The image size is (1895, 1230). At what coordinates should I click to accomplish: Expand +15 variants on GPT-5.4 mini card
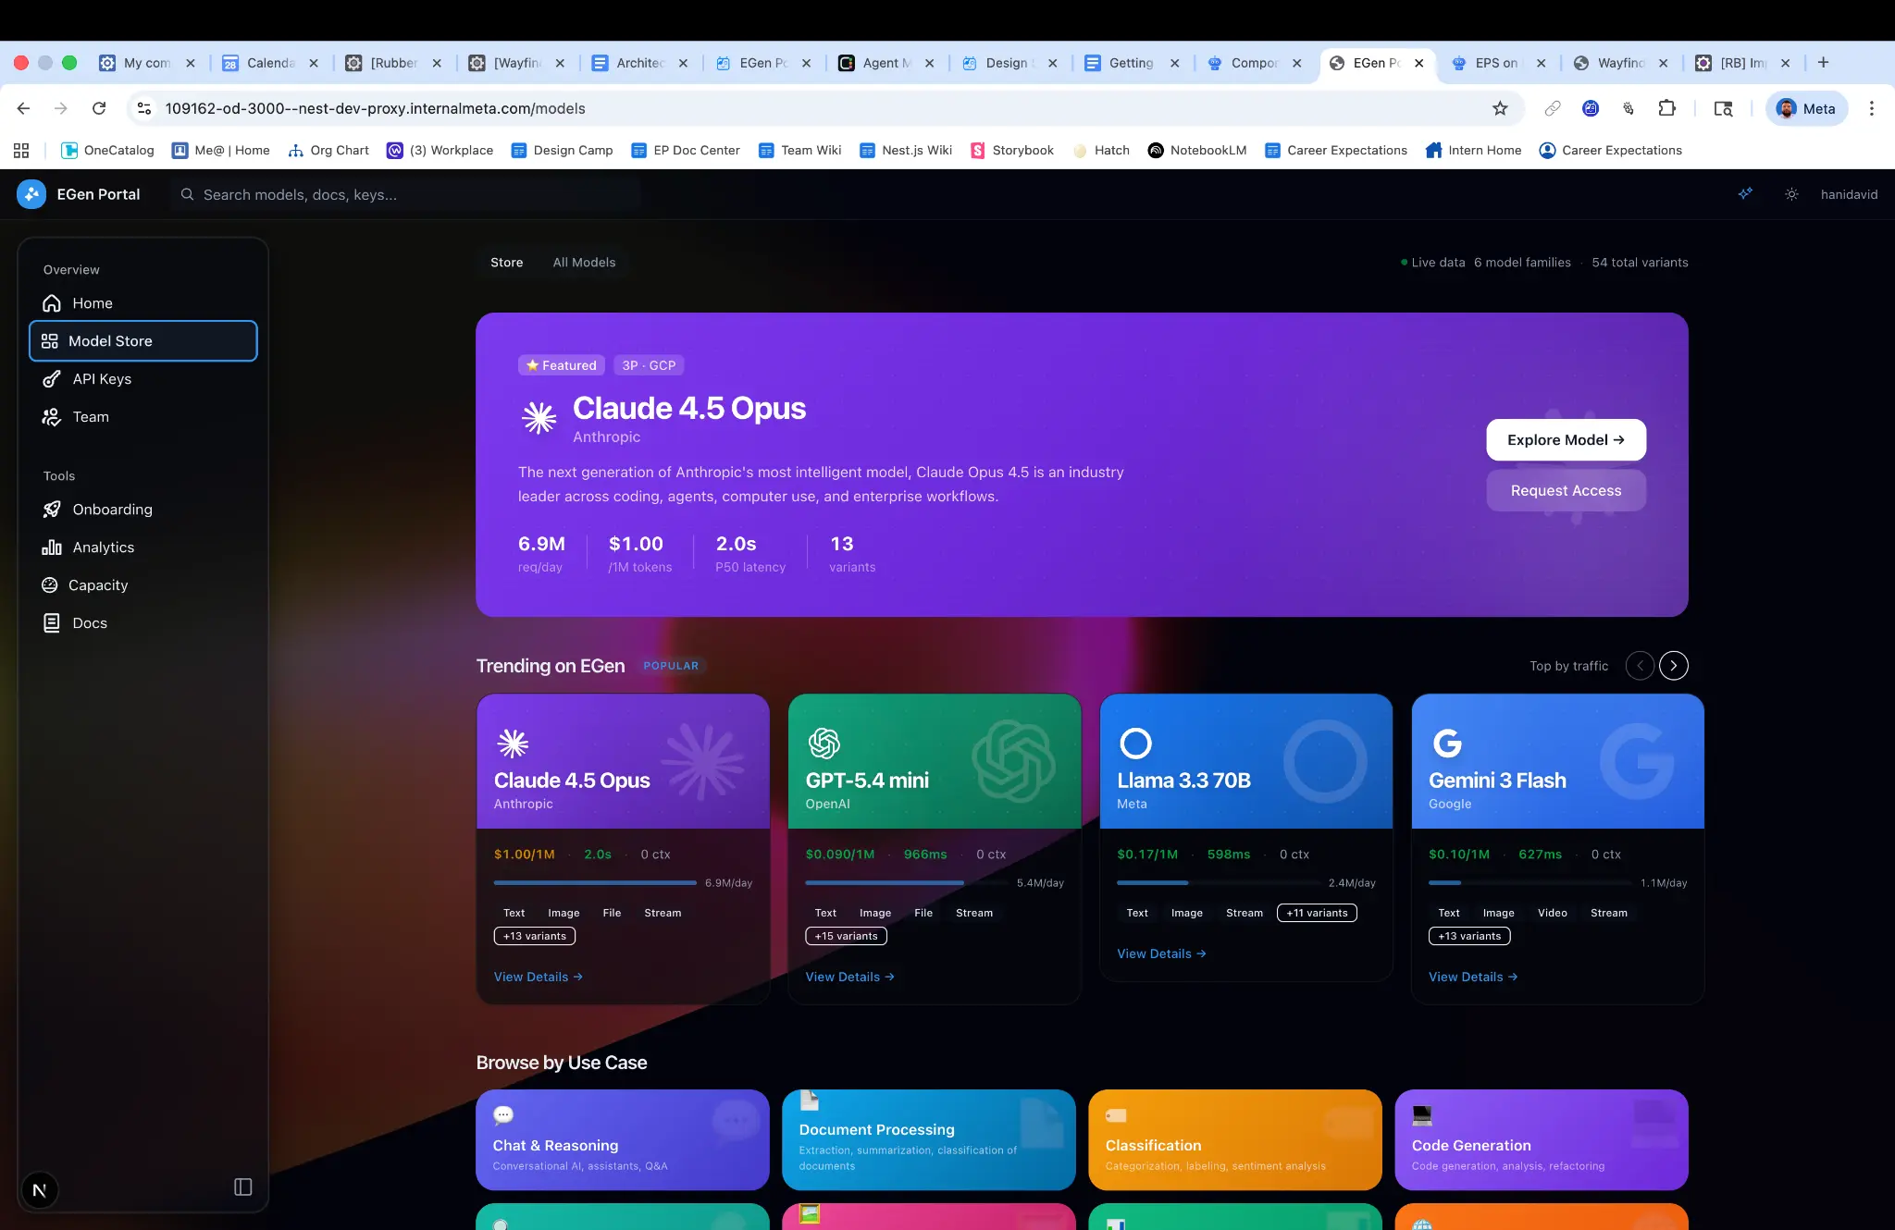coord(847,936)
